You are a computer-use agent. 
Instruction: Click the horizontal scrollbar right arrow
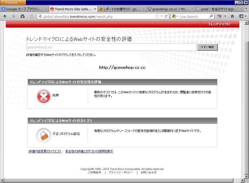tap(242, 180)
